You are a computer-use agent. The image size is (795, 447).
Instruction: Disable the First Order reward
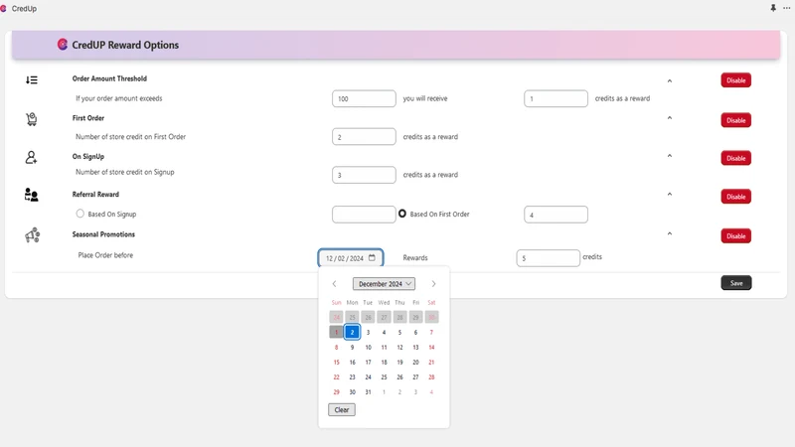(735, 120)
